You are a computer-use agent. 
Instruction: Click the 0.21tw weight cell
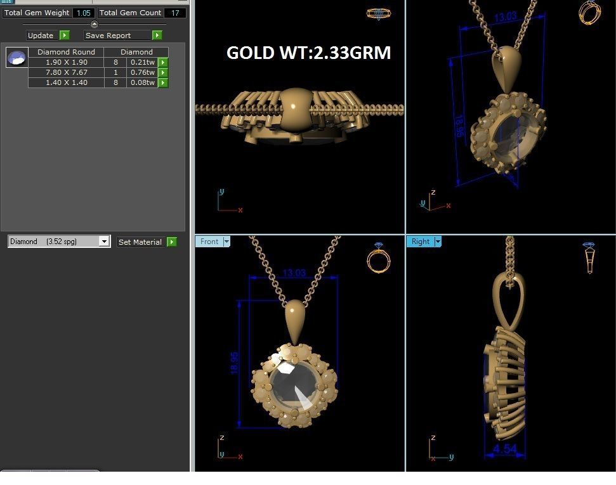[x=142, y=62]
